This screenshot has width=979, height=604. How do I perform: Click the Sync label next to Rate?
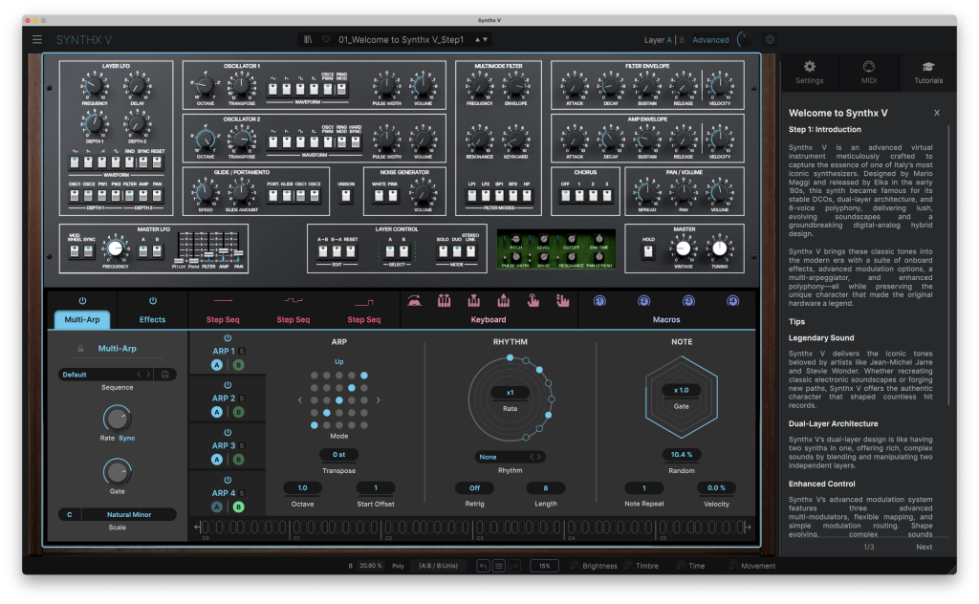tap(127, 438)
